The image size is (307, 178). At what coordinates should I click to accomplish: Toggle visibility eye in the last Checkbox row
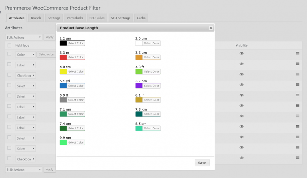[241, 158]
